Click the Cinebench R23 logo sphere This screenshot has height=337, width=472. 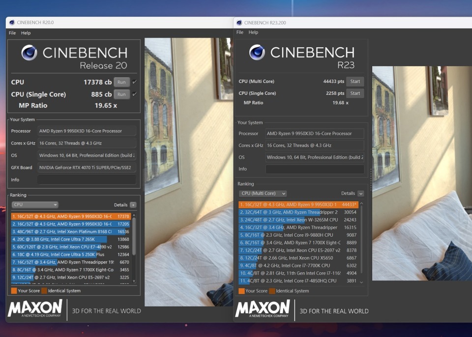click(257, 53)
